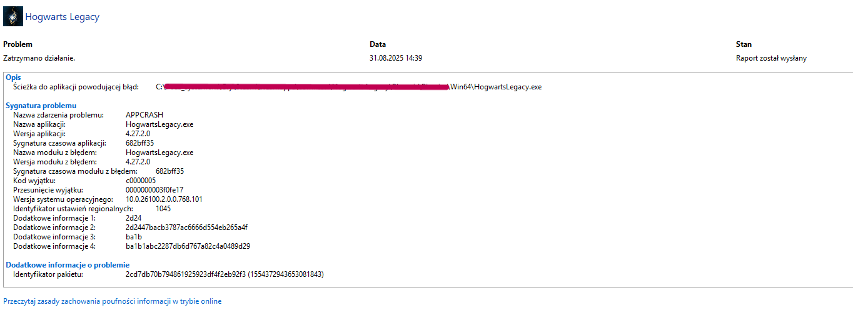Image resolution: width=853 pixels, height=315 pixels.
Task: Click the Opis section heading
Action: pyautogui.click(x=13, y=77)
